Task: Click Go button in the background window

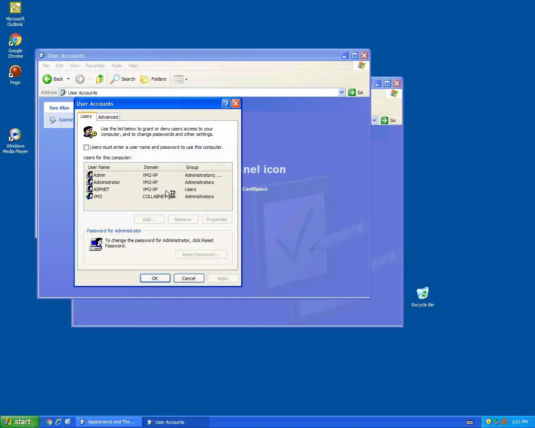Action: pos(389,120)
